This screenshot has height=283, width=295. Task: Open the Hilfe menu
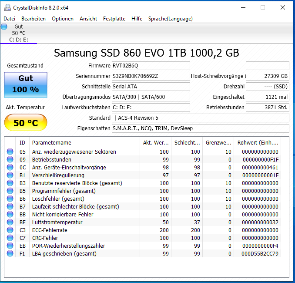click(x=137, y=19)
